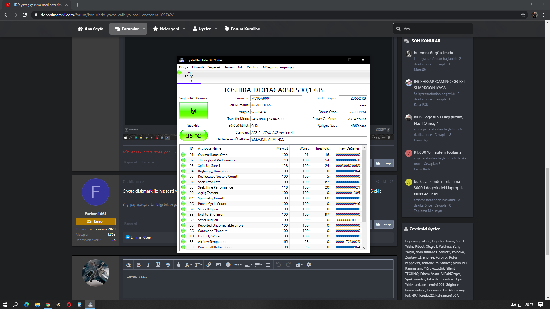
Task: Open the RTX 3070 li sistem toplama thread
Action: [437, 152]
